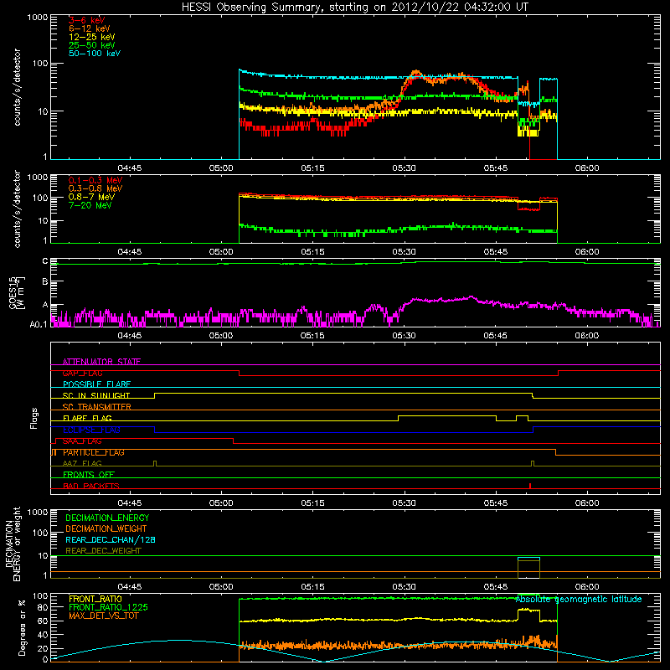Click the 0.3-0.8 MeV legend entry
This screenshot has height=670, width=670.
click(95, 188)
